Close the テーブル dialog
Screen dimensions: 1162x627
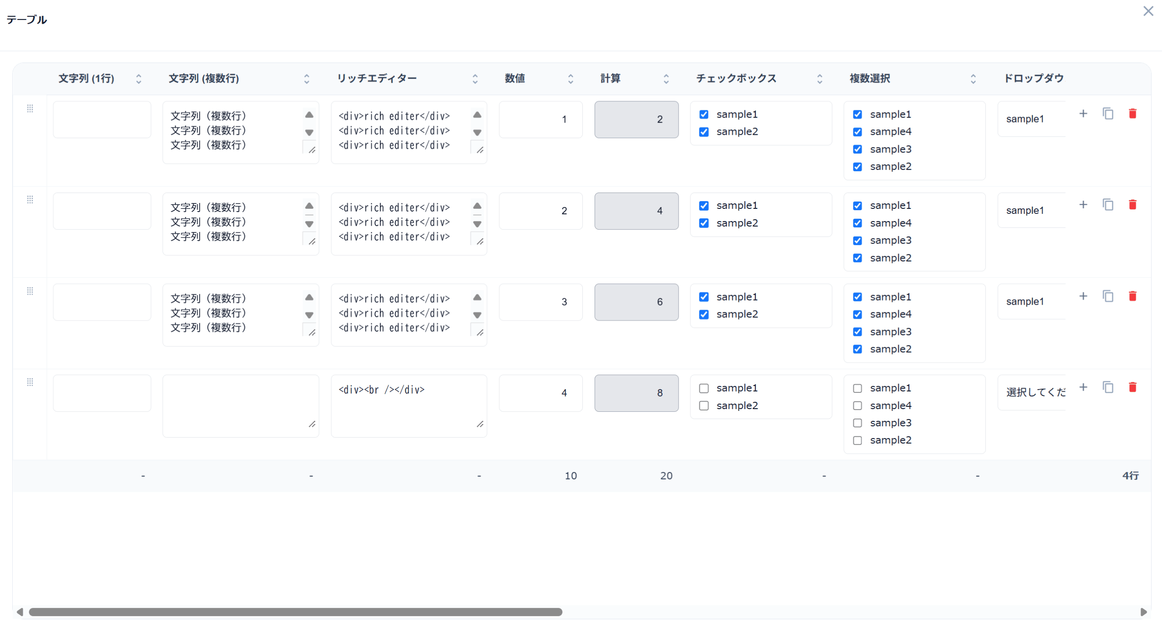click(1148, 11)
